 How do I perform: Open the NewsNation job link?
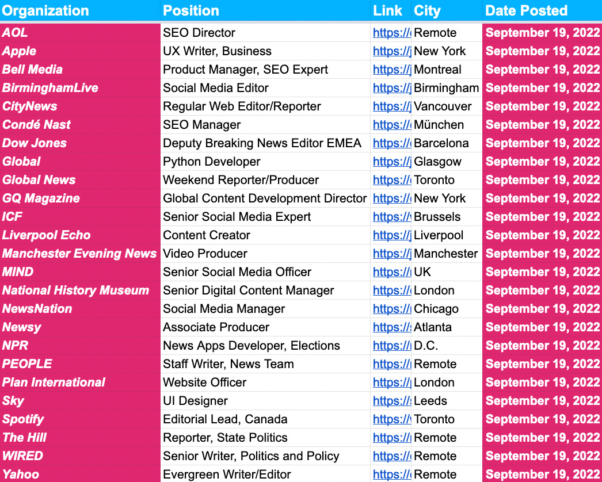click(x=391, y=309)
